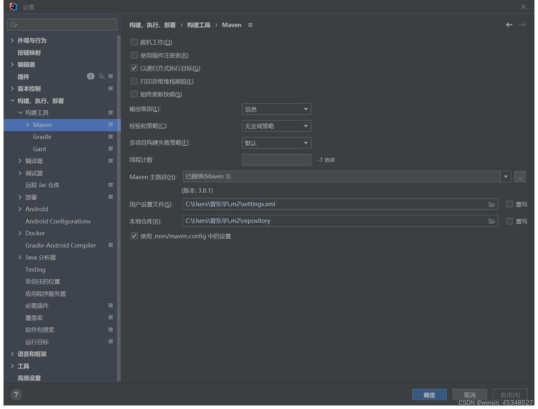The width and height of the screenshot is (538, 409).
Task: Expand the Docker tree node
Action: tap(20, 233)
